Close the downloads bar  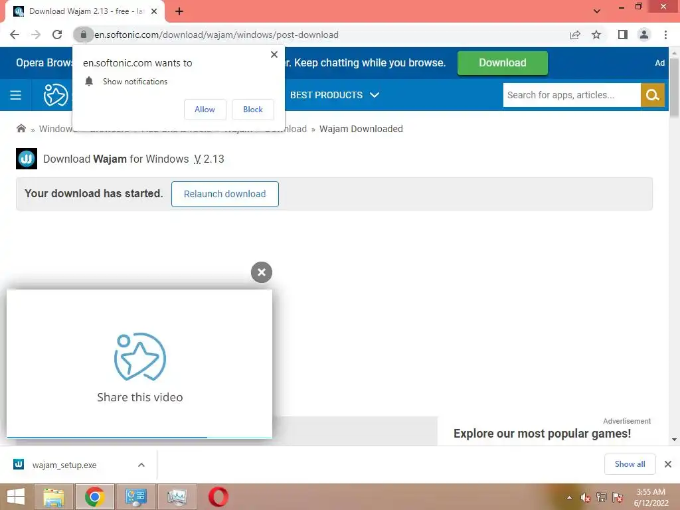coord(668,464)
